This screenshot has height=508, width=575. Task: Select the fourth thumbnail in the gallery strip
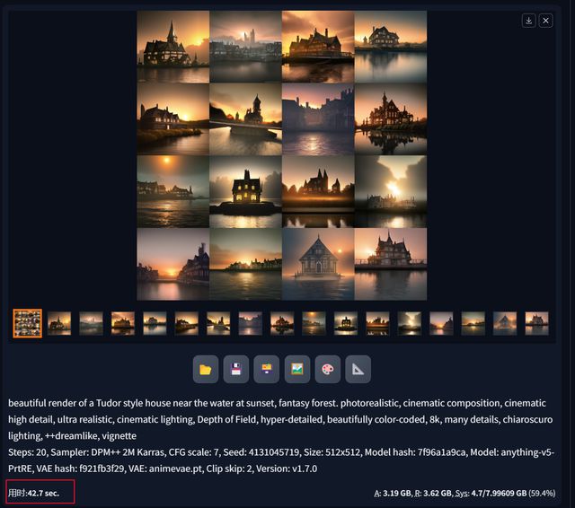pyautogui.click(x=123, y=323)
